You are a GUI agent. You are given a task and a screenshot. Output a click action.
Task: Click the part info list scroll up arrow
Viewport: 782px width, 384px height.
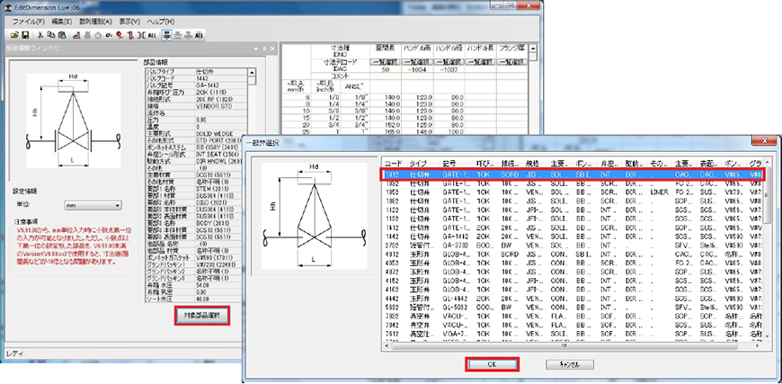pyautogui.click(x=252, y=73)
